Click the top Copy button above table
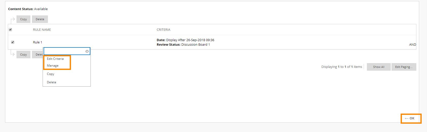 click(x=24, y=19)
